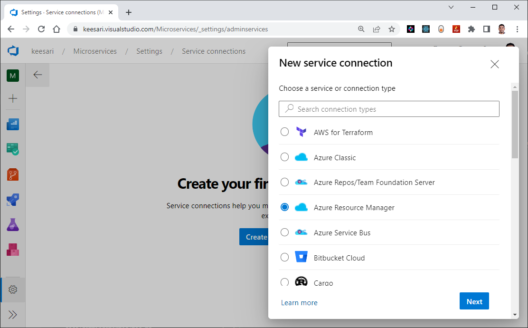The height and width of the screenshot is (328, 528).
Task: Open Test Plans flask icon
Action: [13, 225]
